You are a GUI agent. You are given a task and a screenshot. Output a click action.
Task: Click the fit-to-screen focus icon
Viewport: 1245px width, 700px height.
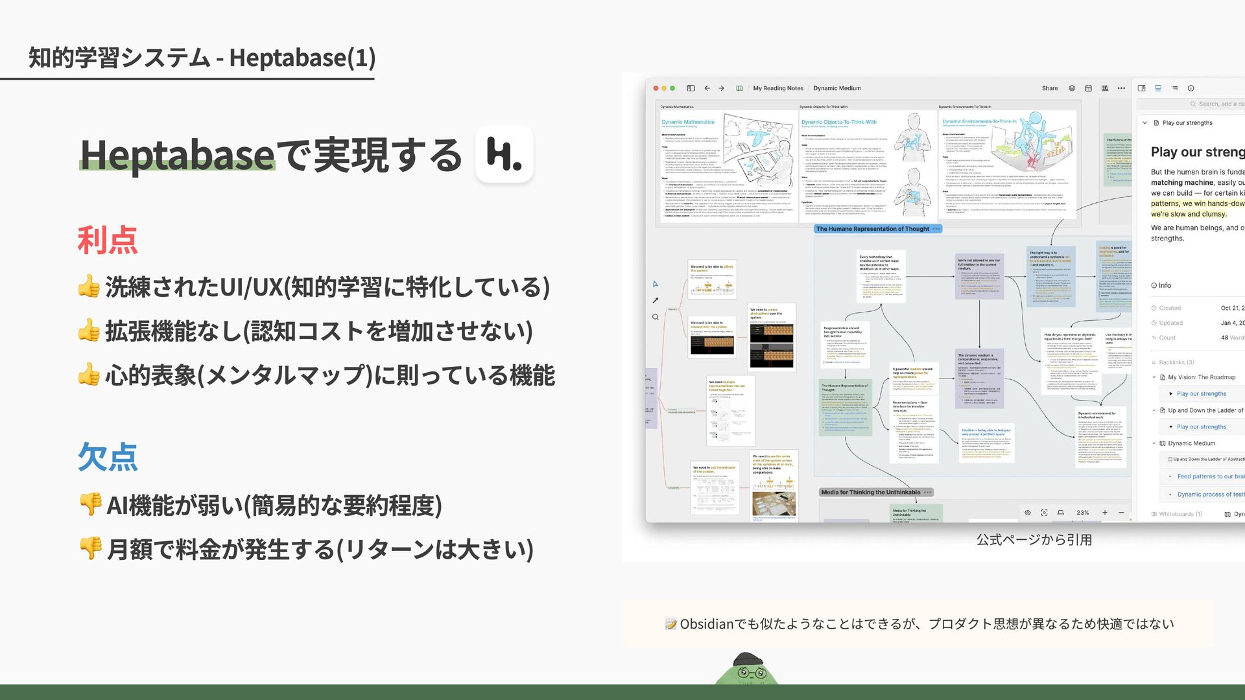point(1044,513)
